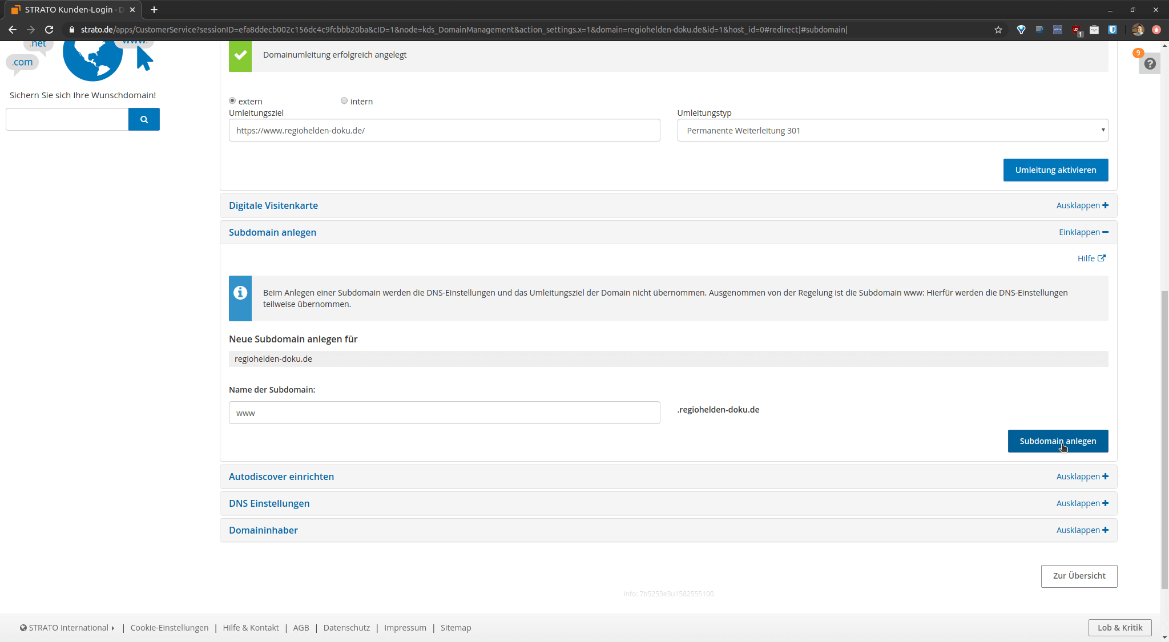Click the Lob & Kritik button
Viewport: 1169px width, 642px height.
pos(1120,628)
